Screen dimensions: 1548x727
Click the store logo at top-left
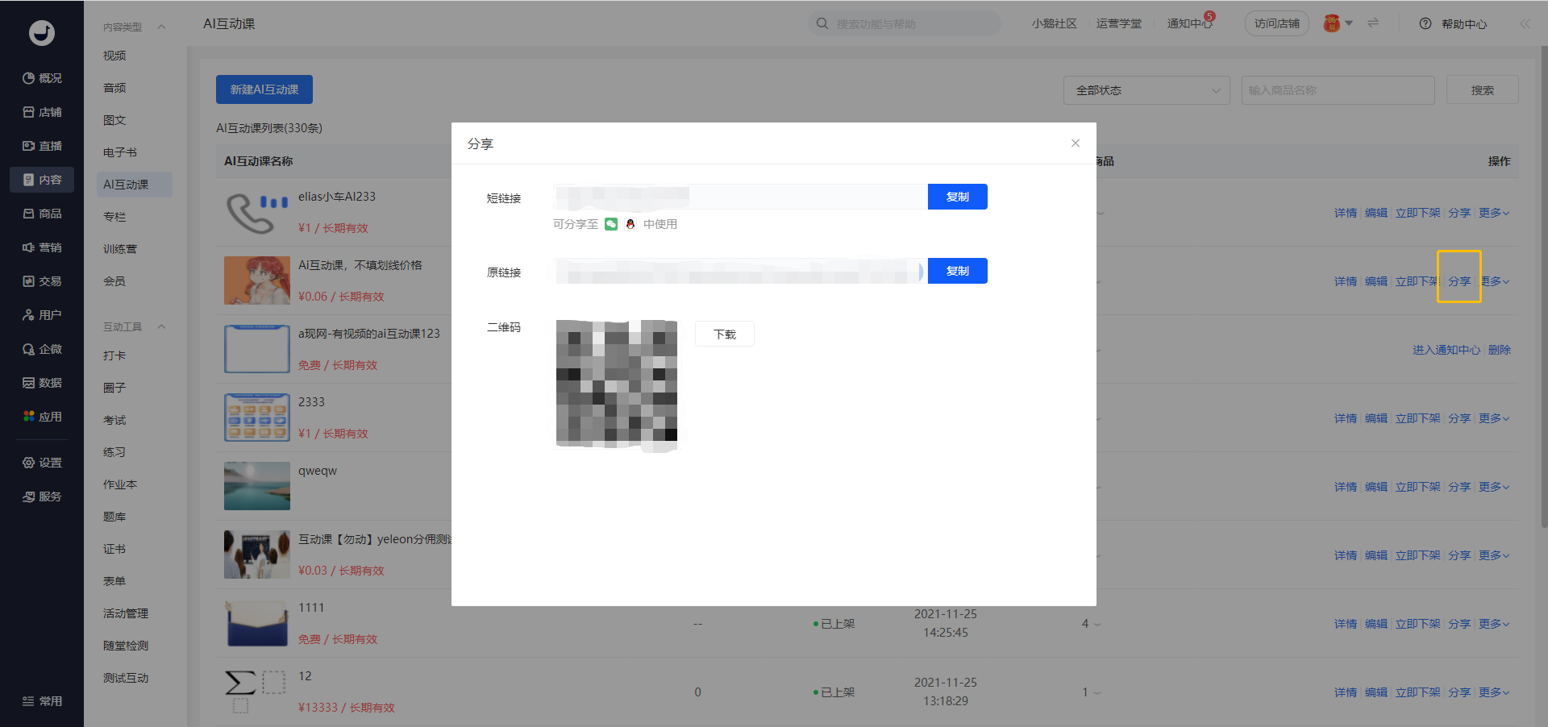(42, 32)
